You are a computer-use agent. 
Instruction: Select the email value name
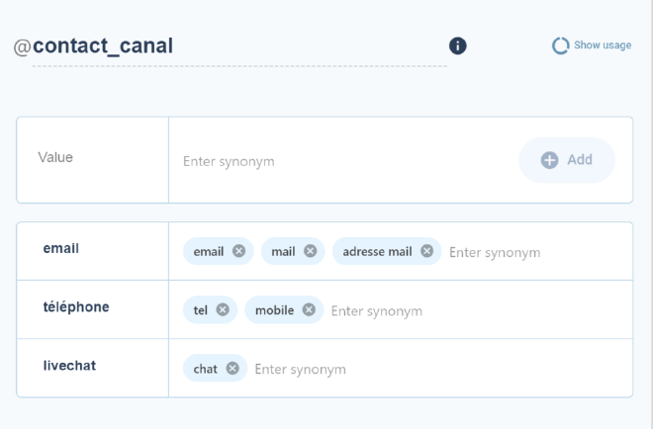pos(61,248)
